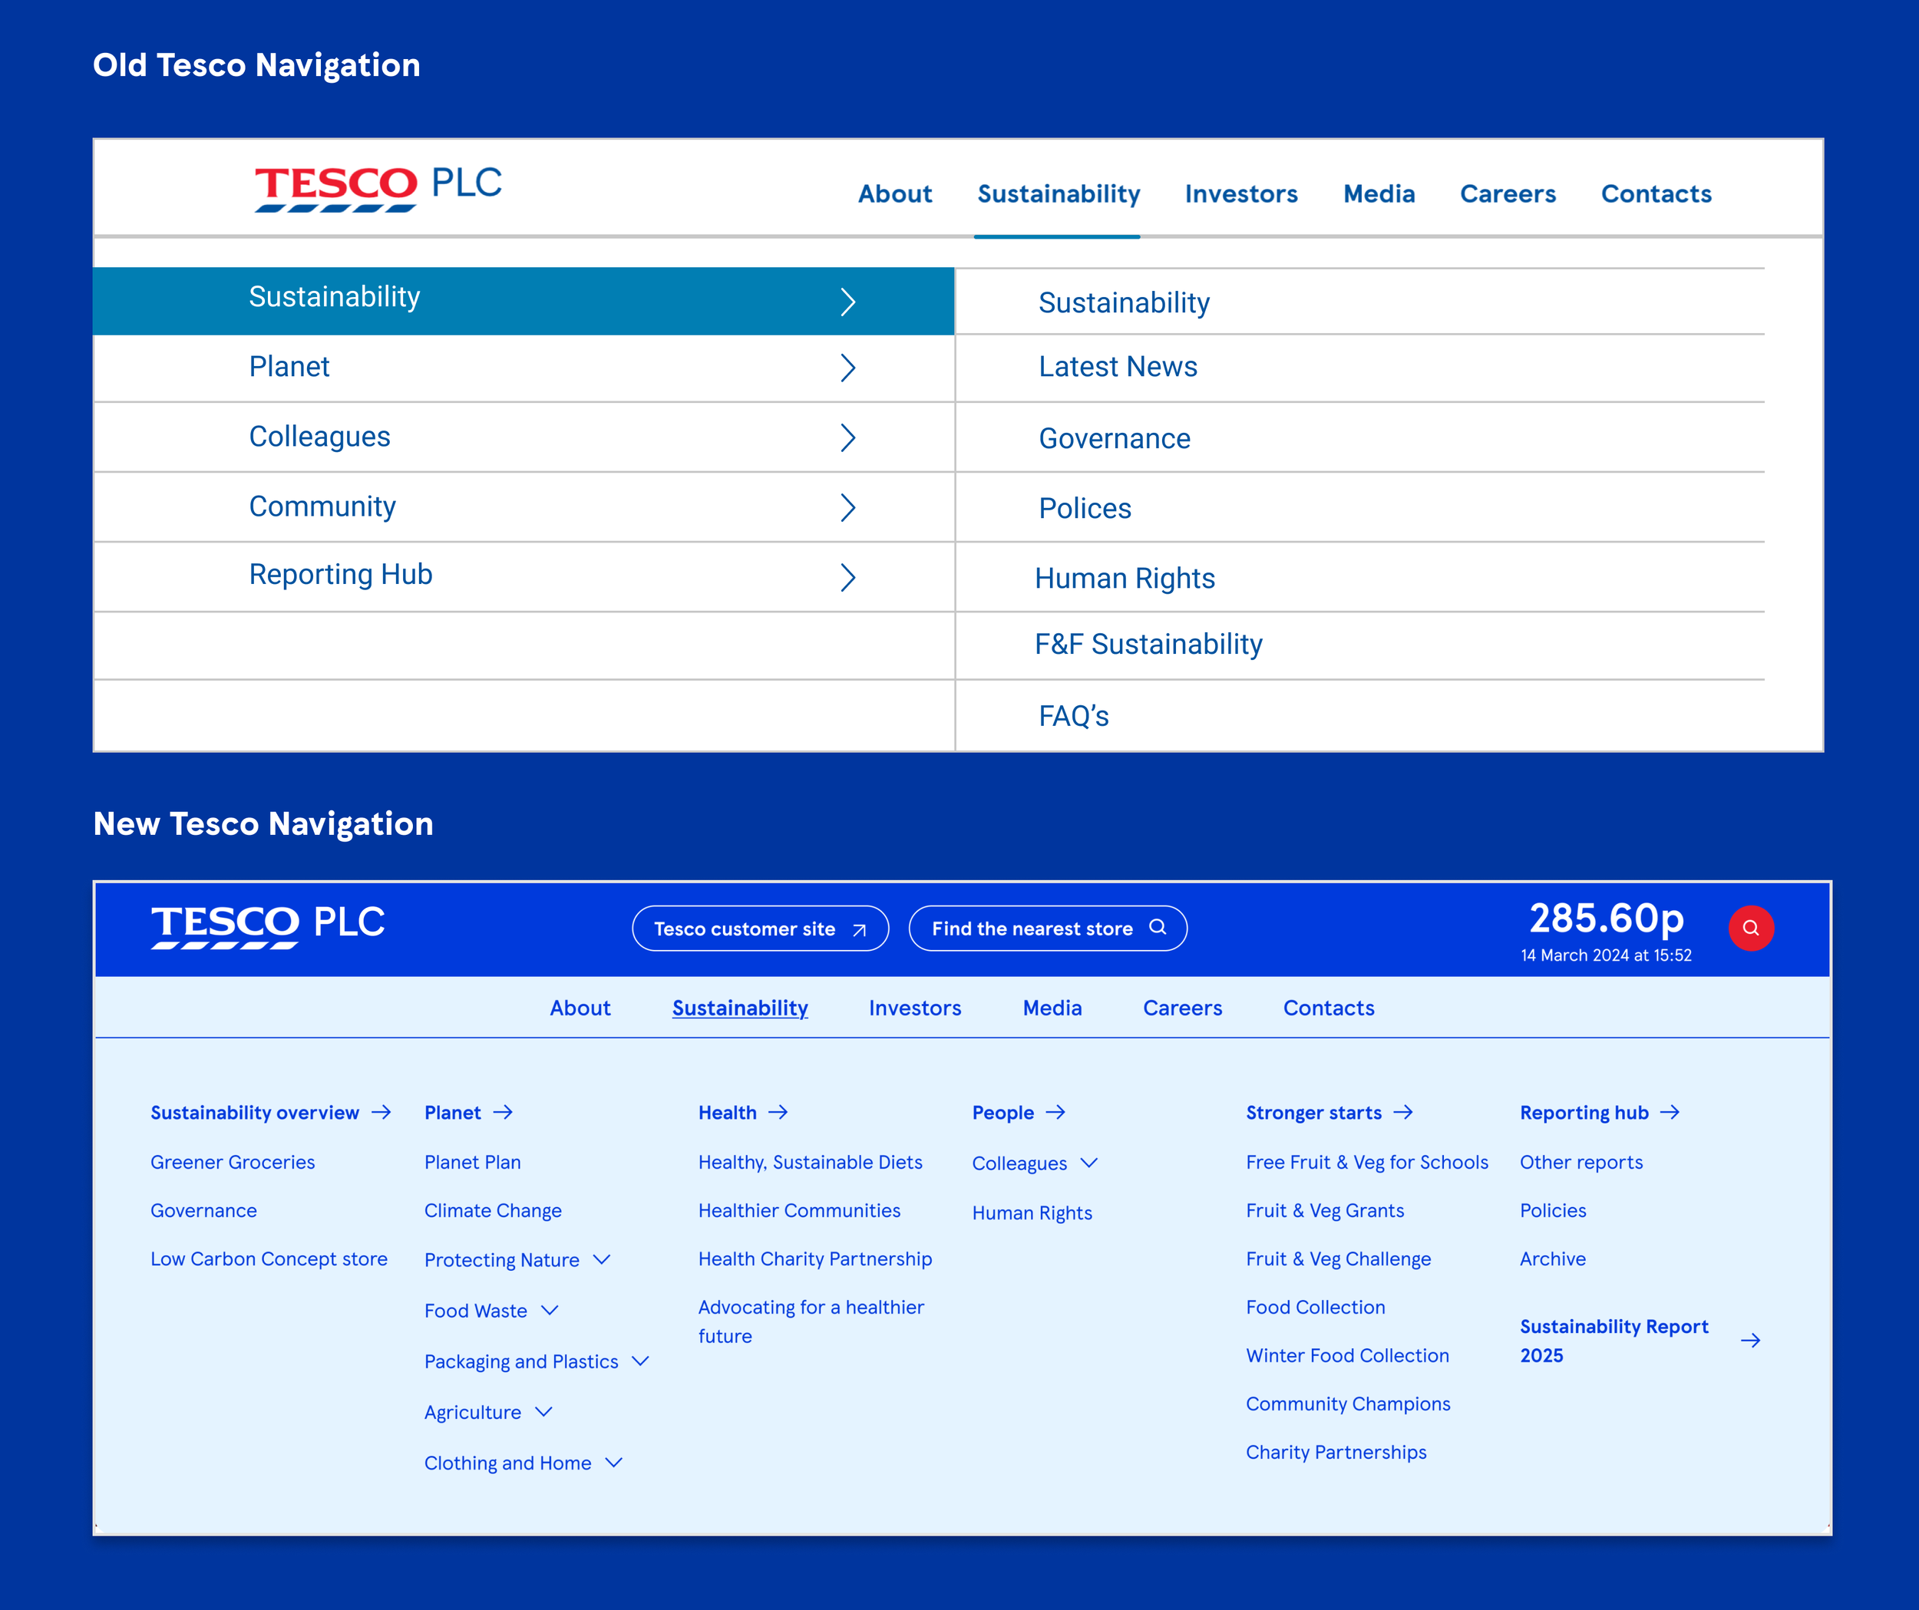The image size is (1919, 1610).
Task: Open the FAQ's link
Action: [x=1074, y=715]
